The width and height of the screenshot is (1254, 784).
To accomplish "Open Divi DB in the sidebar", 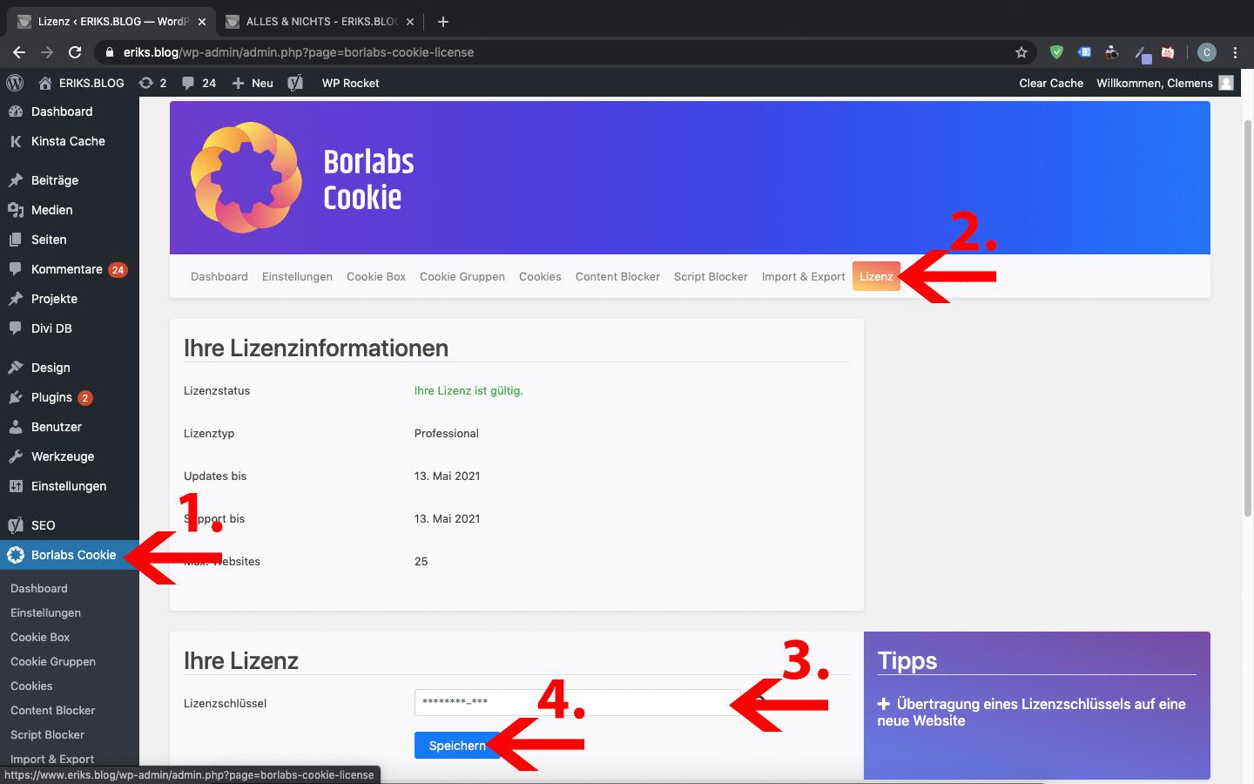I will (x=70, y=328).
